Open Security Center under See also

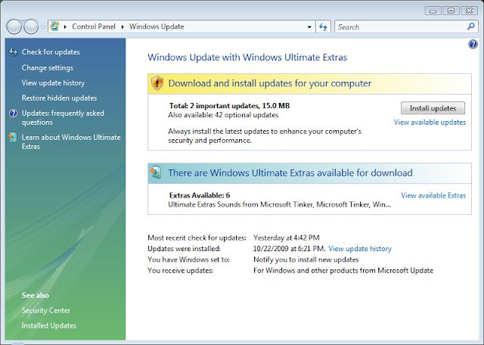pyautogui.click(x=46, y=310)
